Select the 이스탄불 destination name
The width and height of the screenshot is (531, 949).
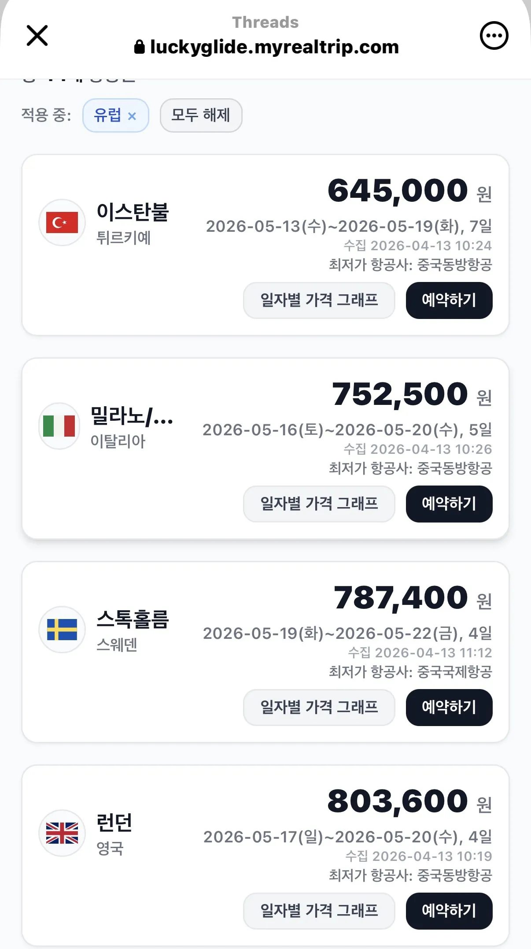[x=133, y=212]
